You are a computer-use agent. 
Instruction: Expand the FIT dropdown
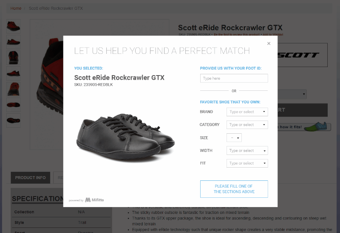pyautogui.click(x=247, y=163)
